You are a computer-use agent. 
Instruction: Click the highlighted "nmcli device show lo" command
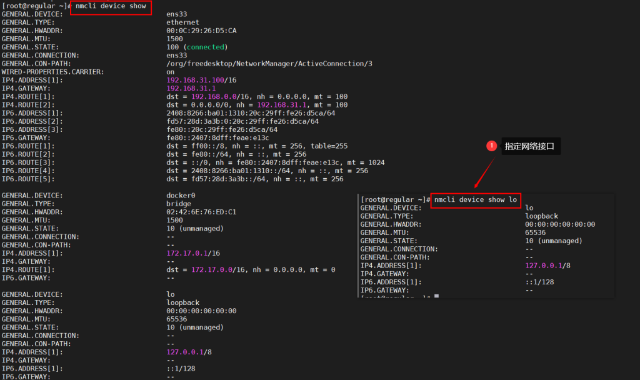(476, 199)
